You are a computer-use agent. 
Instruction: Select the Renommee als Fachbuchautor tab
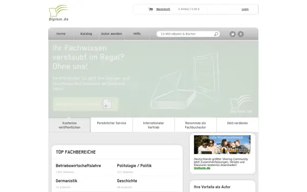click(x=195, y=125)
